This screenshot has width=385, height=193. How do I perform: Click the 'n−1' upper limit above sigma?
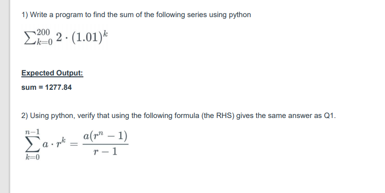point(32,132)
